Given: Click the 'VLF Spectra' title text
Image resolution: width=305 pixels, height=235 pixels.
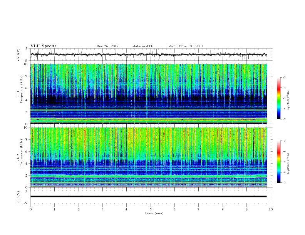Looking at the screenshot, I should [x=44, y=46].
